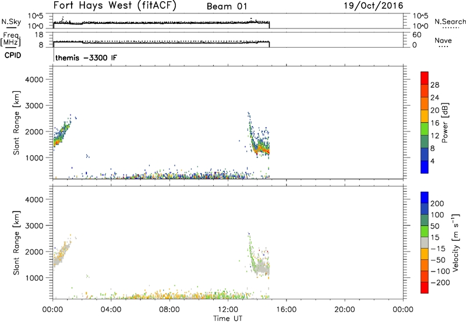Click the dark blue top velocity swatch above 200

coord(425,198)
